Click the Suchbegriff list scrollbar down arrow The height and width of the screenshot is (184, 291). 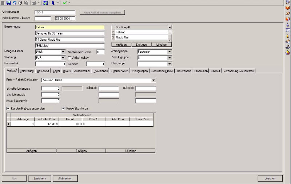coord(170,40)
